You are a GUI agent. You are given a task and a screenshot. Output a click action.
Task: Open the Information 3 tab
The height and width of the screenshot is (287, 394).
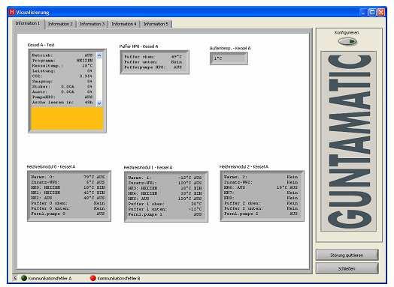tap(92, 24)
